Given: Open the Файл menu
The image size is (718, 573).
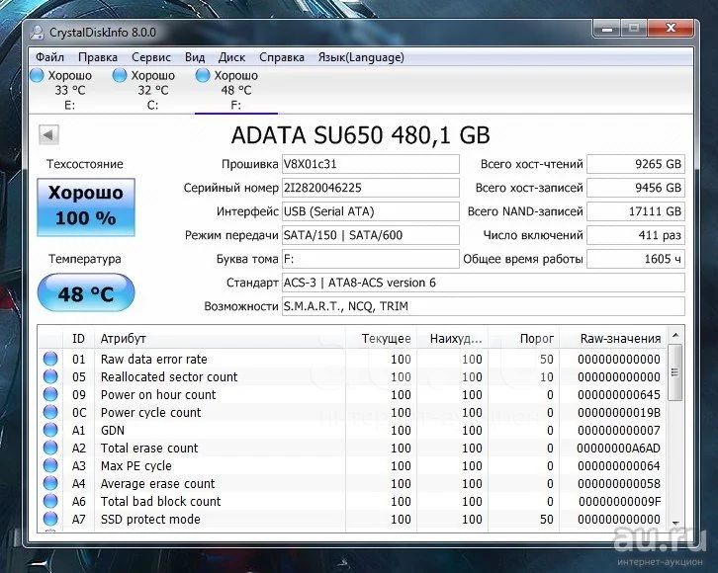Looking at the screenshot, I should click(49, 57).
